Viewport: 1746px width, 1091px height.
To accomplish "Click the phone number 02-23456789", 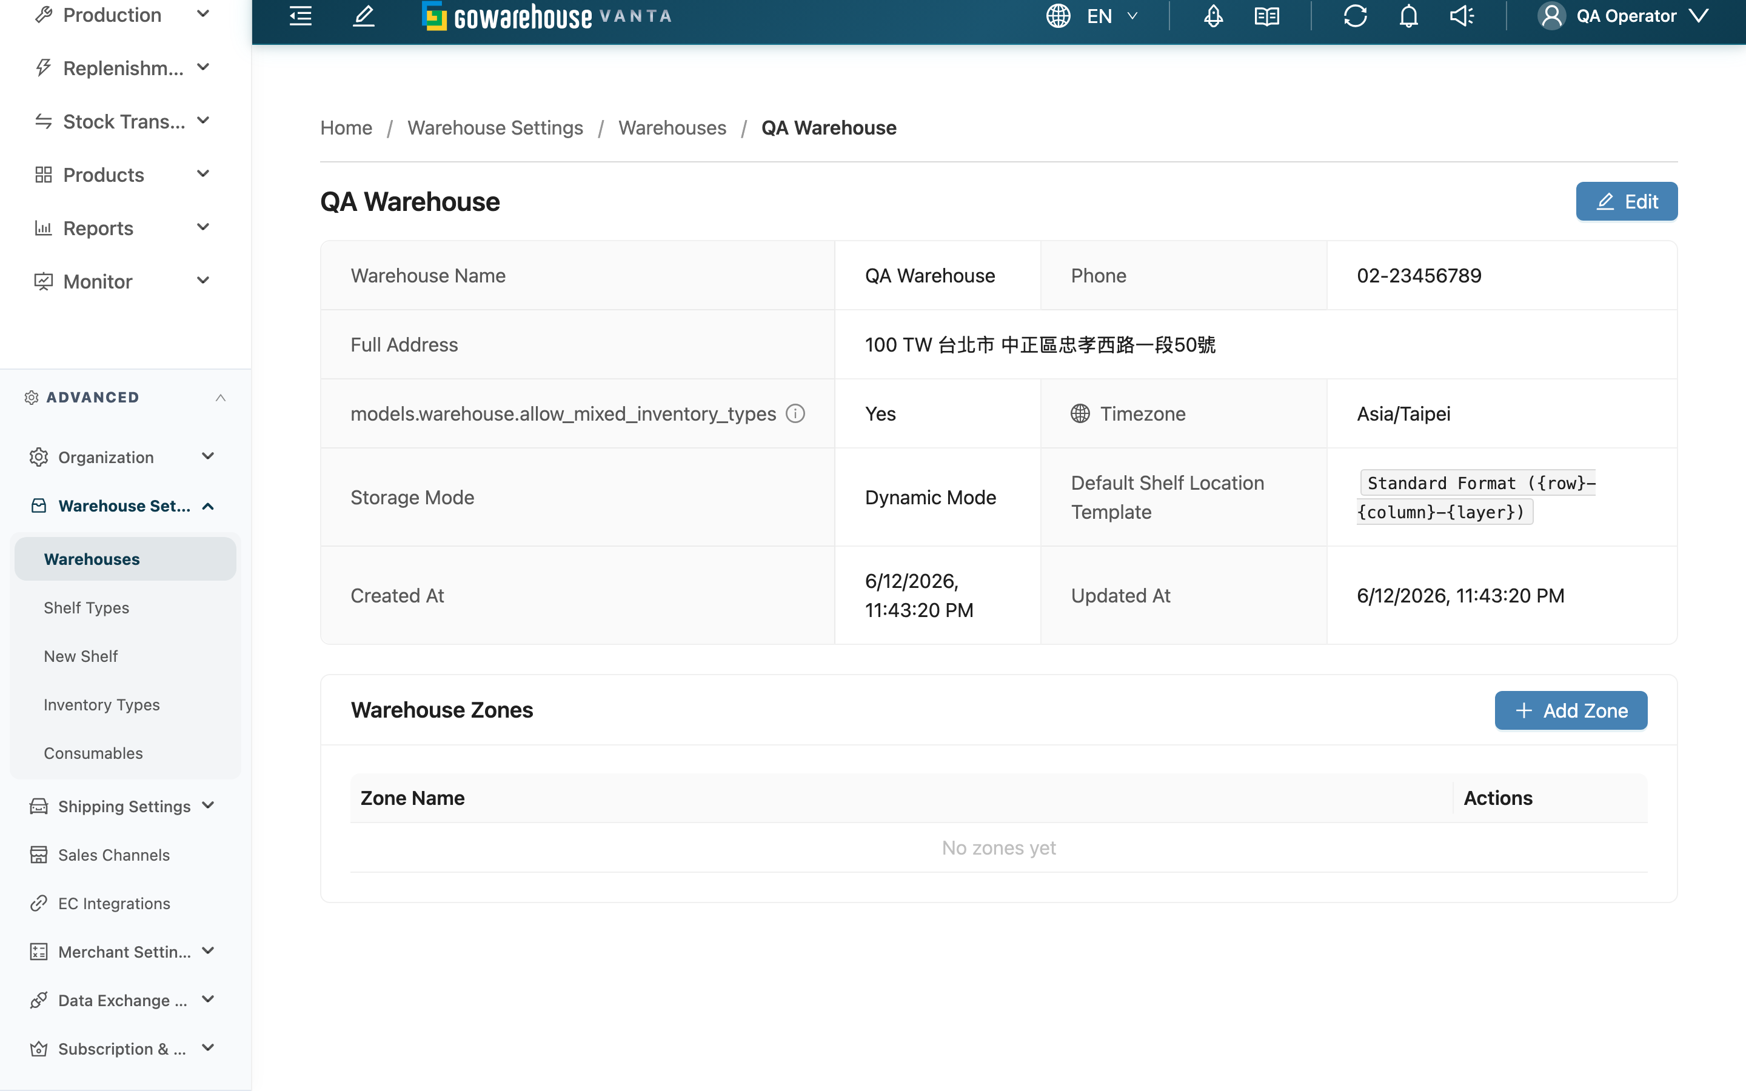I will pos(1419,276).
